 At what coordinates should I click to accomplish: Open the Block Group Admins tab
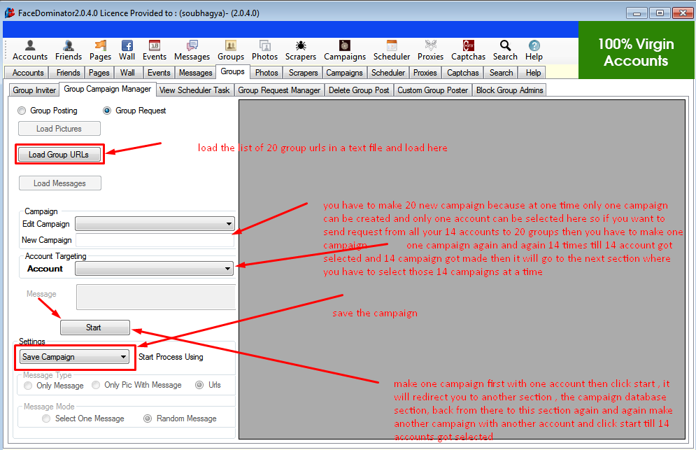pyautogui.click(x=509, y=90)
